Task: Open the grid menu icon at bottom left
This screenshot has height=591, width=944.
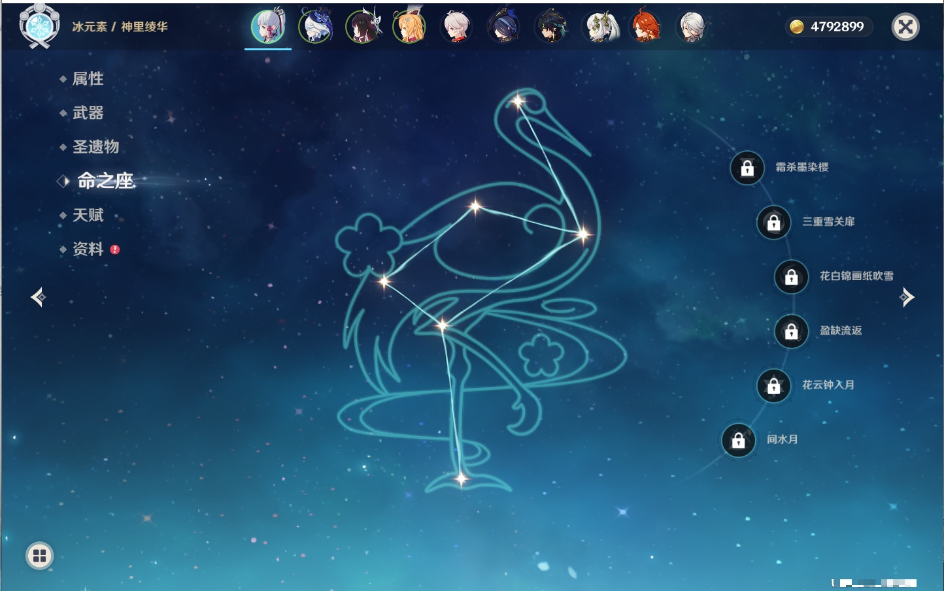Action: coord(39,556)
